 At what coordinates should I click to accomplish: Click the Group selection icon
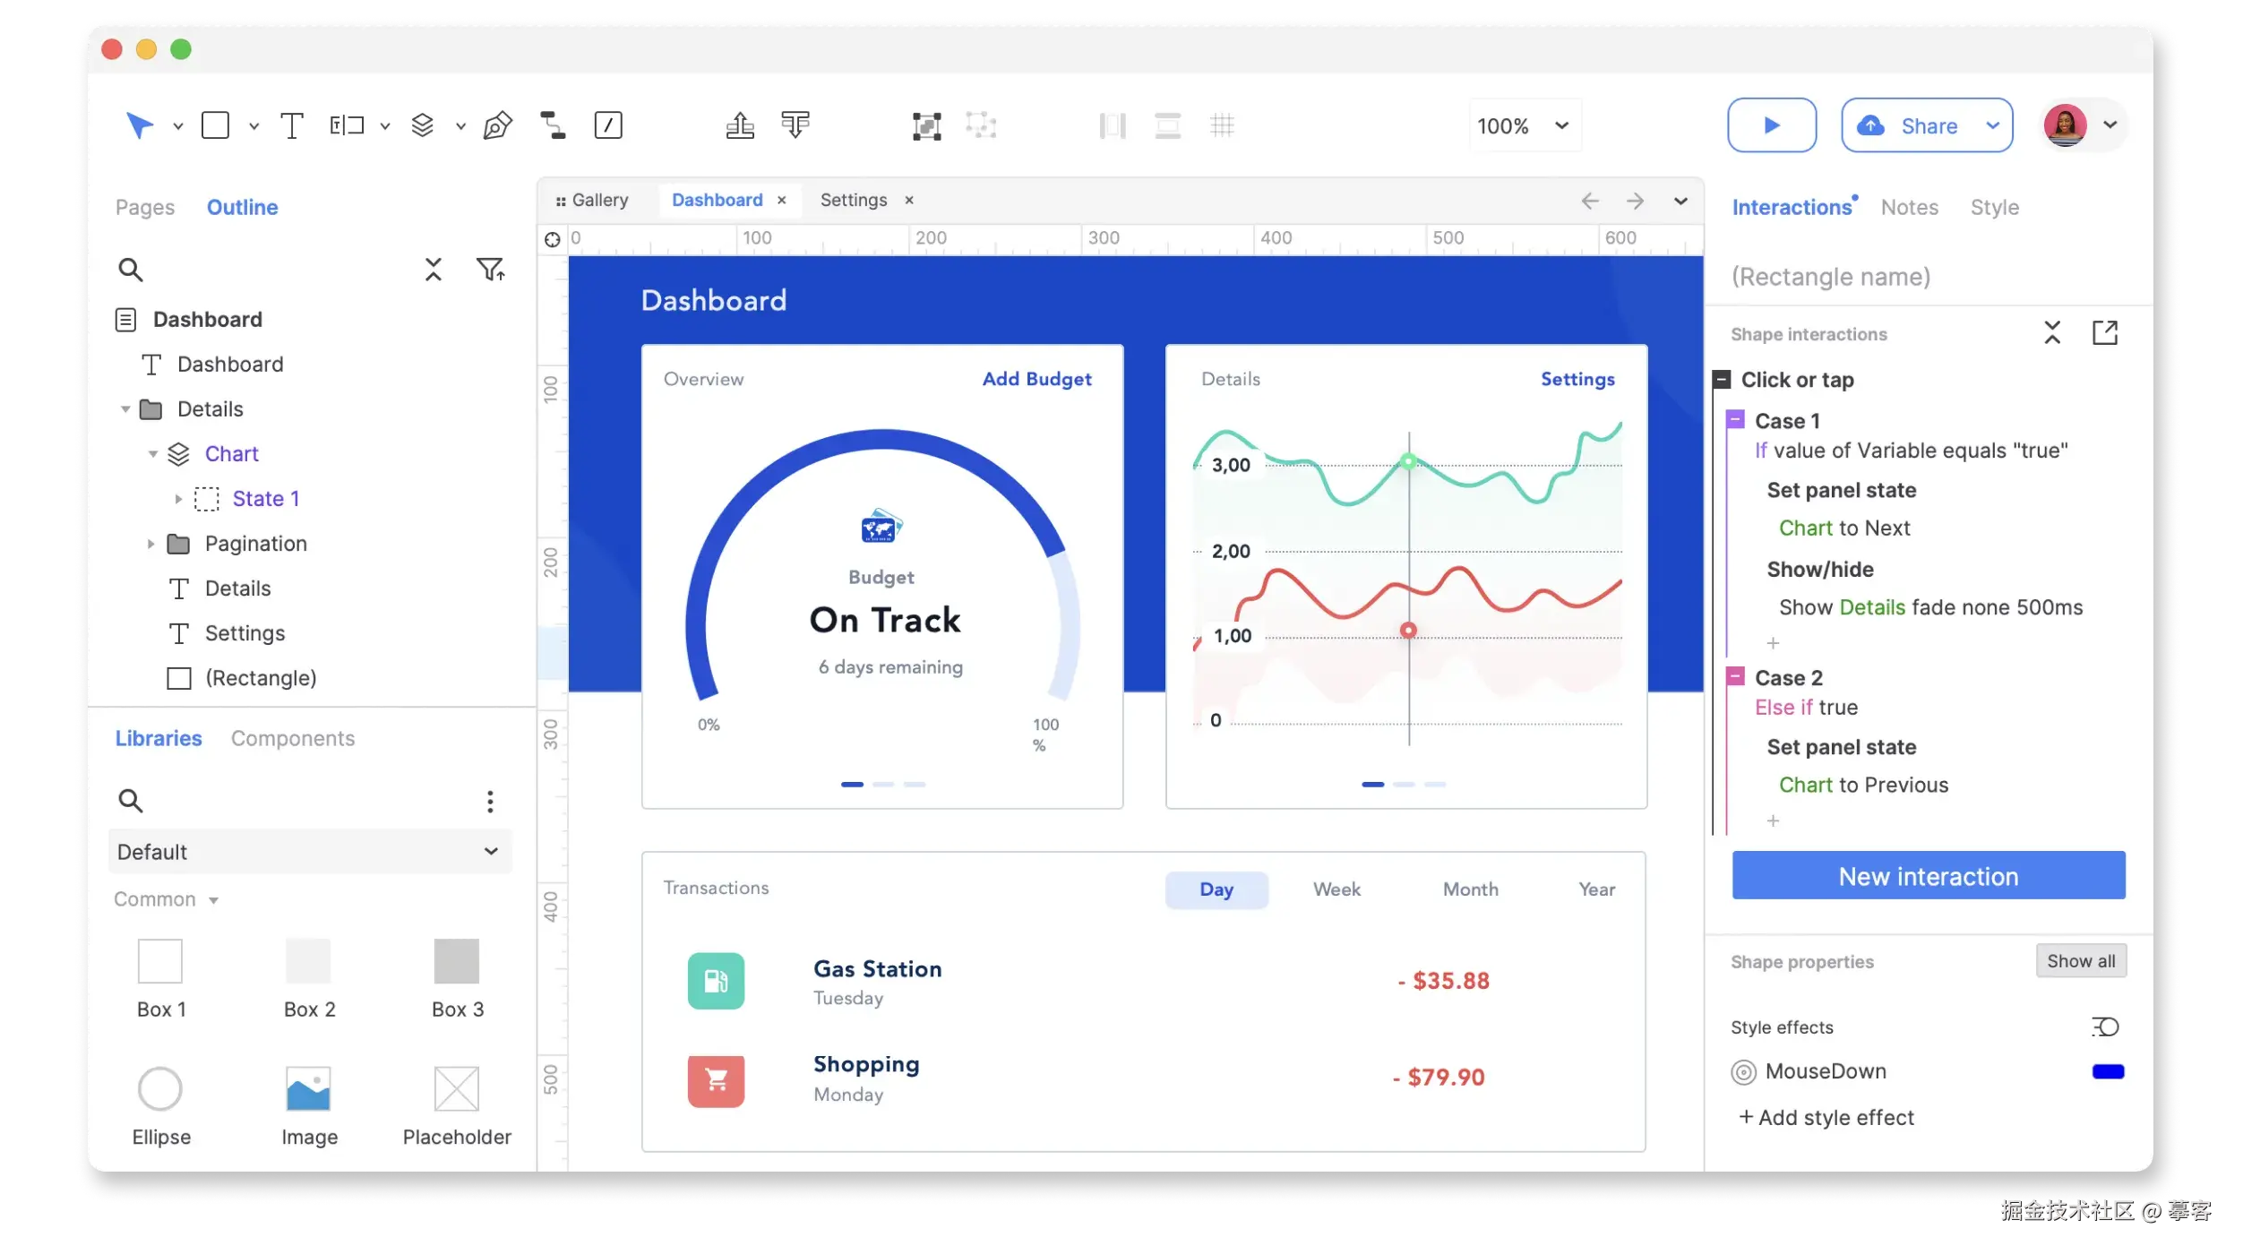coord(926,125)
